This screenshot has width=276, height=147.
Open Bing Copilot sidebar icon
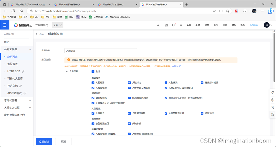tap(271, 11)
